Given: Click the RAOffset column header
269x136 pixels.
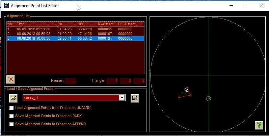Looking at the screenshot, I should click(x=106, y=24).
